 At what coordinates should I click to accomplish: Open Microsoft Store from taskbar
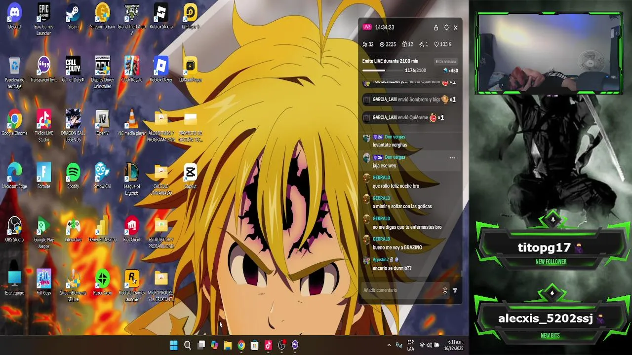(x=255, y=345)
